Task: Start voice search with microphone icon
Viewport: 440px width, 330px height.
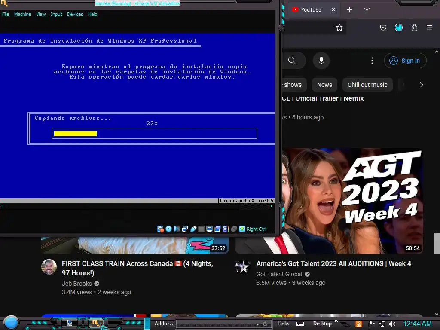Action: point(321,61)
